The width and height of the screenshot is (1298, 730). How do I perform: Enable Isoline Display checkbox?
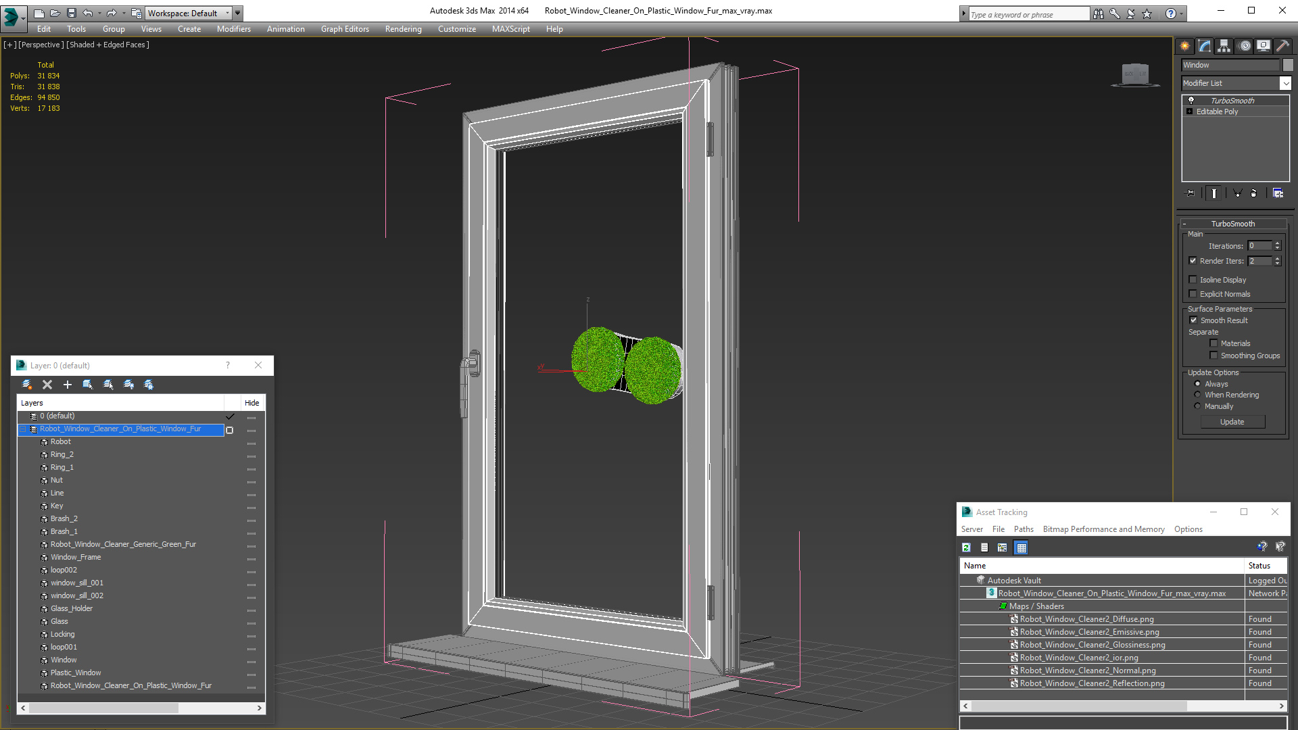1193,280
